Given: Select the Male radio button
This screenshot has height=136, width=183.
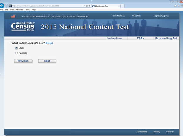Looking at the screenshot, I should point(16,48).
